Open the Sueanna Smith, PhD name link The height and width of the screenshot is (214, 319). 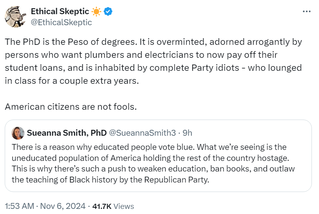click(67, 133)
